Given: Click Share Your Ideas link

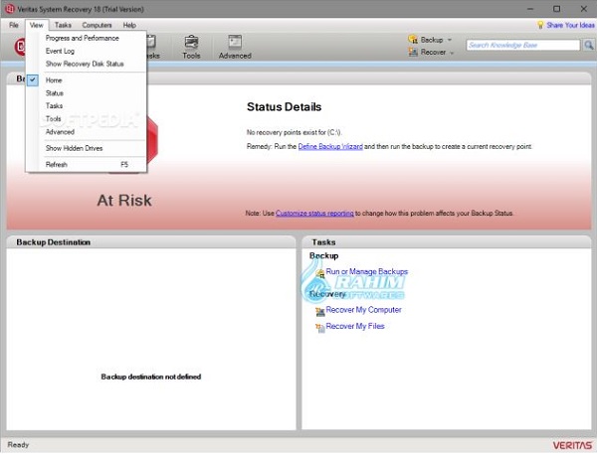Looking at the screenshot, I should point(570,25).
